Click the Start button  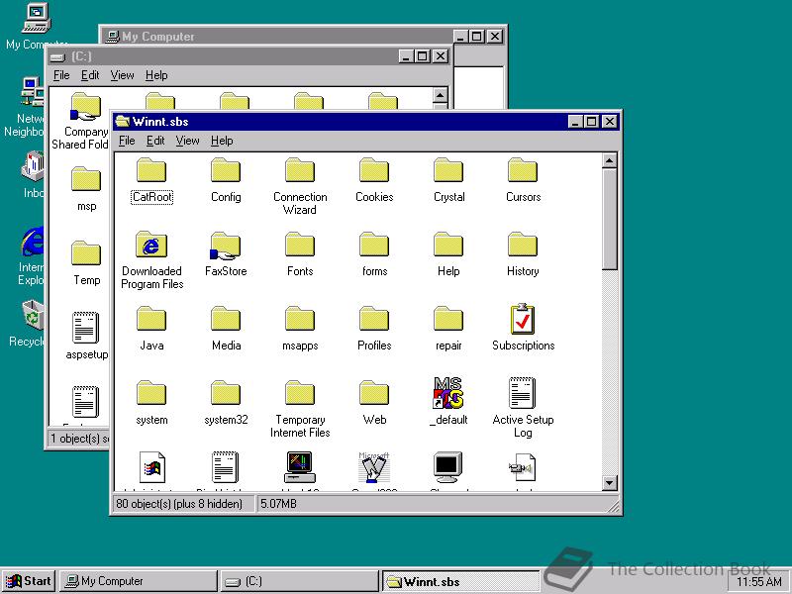pyautogui.click(x=29, y=581)
